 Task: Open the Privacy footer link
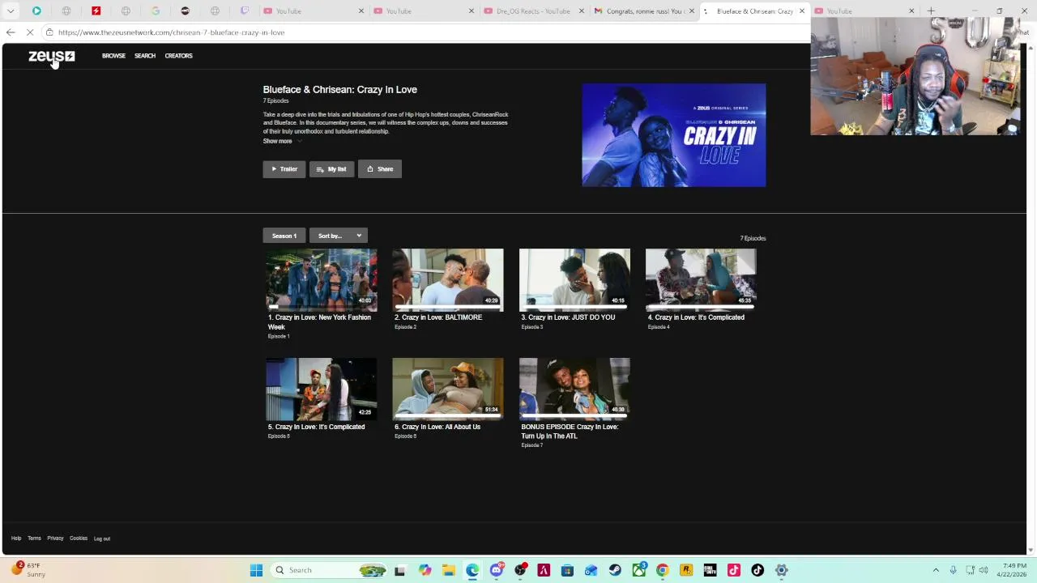pyautogui.click(x=55, y=538)
